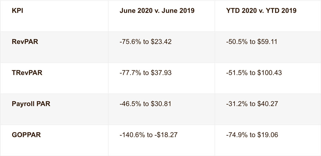The image size is (321, 156).
Task: Select the $100.43 TRevPAR YTD value
Action: click(x=269, y=73)
